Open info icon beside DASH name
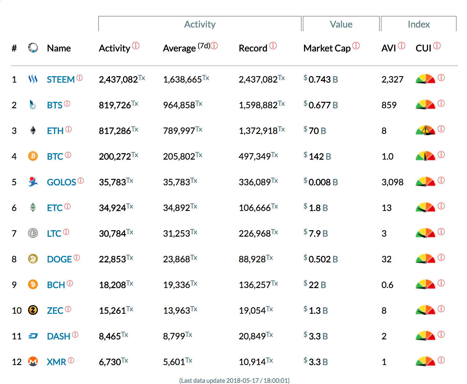Image resolution: width=467 pixels, height=384 pixels. (75, 334)
